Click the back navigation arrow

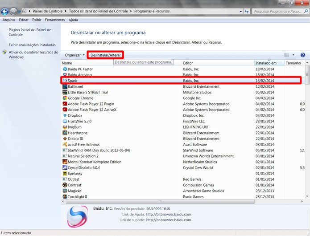[x=4, y=12]
